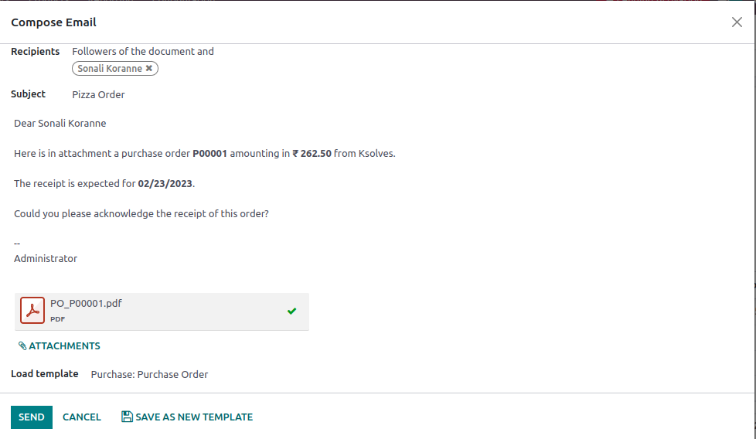Viewport: 756px width, 439px height.
Task: Click the Save As New Template label
Action: coord(194,417)
